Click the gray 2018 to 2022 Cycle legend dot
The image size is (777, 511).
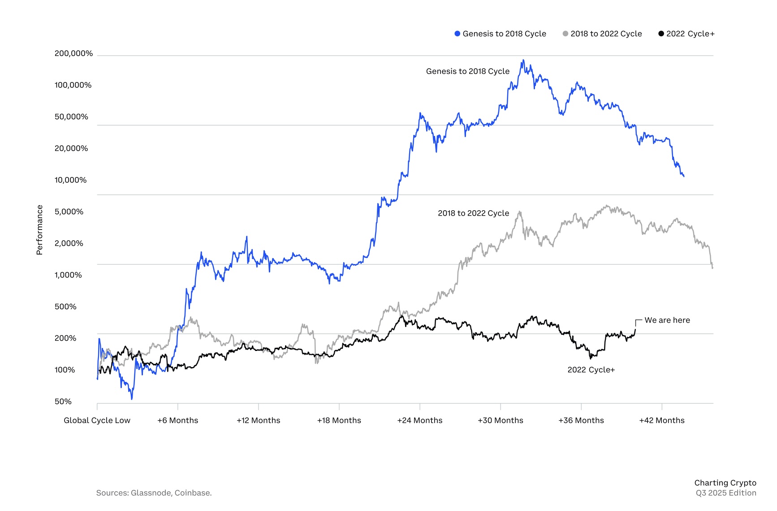tap(565, 34)
